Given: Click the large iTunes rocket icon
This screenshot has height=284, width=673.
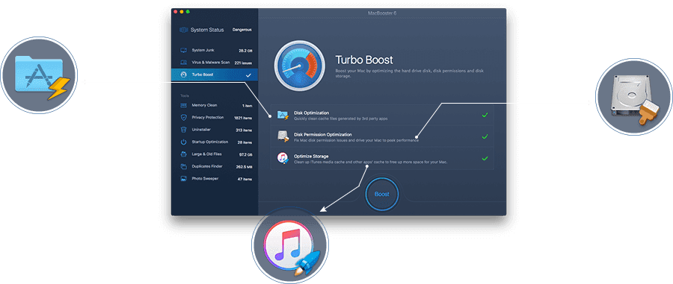Looking at the screenshot, I should coord(289,246).
